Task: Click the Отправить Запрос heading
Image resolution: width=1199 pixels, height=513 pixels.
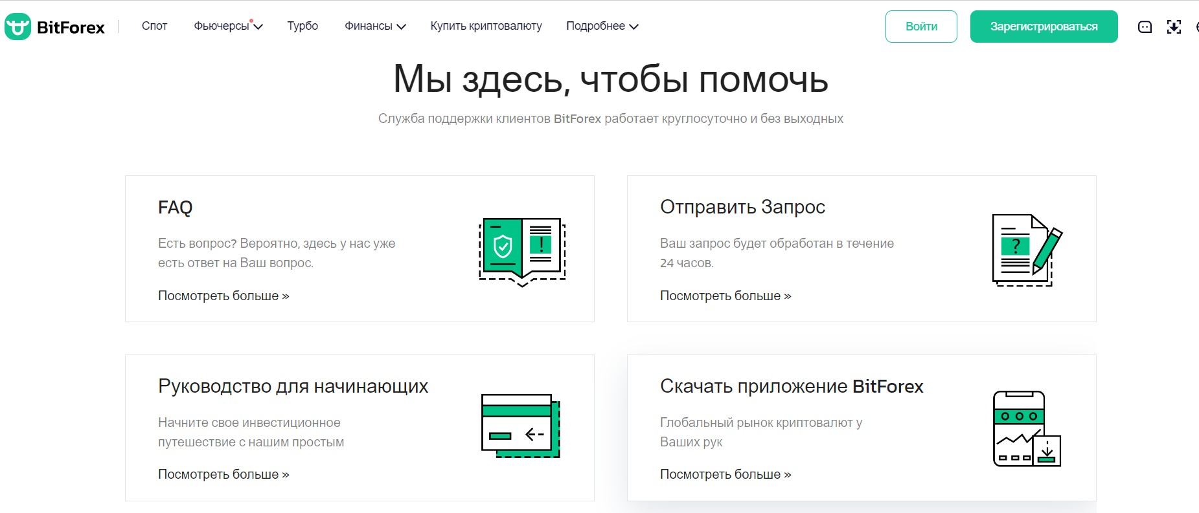Action: tap(742, 207)
